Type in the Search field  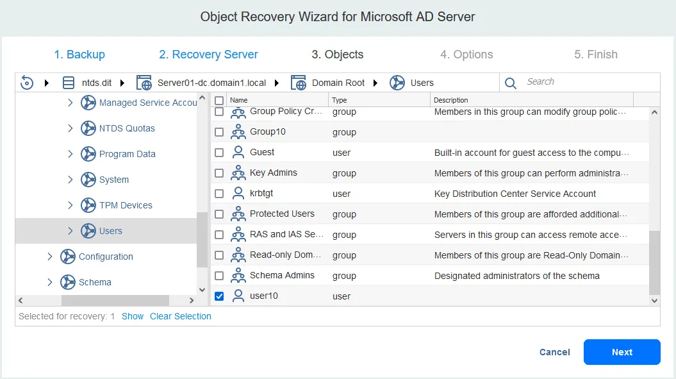pos(589,82)
